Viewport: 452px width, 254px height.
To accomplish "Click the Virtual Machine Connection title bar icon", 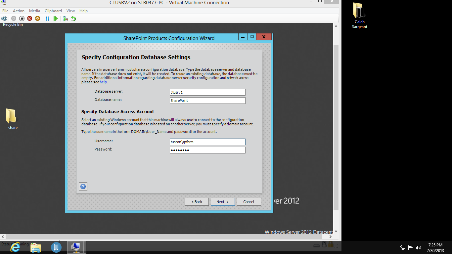I will click(x=3, y=3).
